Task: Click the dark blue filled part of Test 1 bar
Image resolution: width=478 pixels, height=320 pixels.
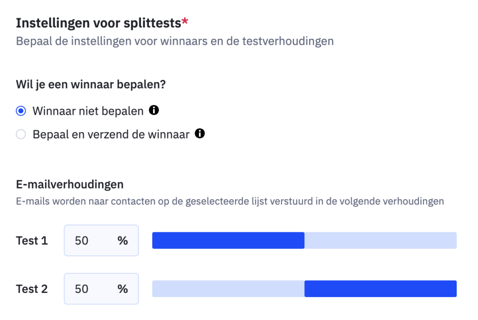Action: coord(228,240)
